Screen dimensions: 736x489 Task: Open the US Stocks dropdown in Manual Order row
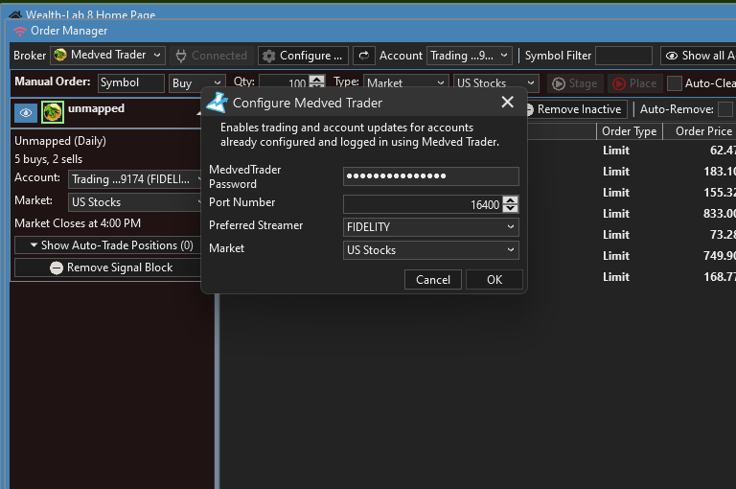[x=495, y=83]
